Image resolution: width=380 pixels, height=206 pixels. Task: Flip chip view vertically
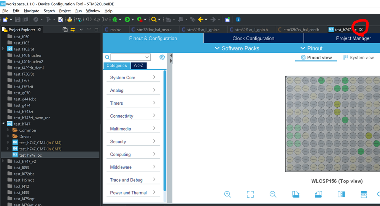(x=364, y=194)
